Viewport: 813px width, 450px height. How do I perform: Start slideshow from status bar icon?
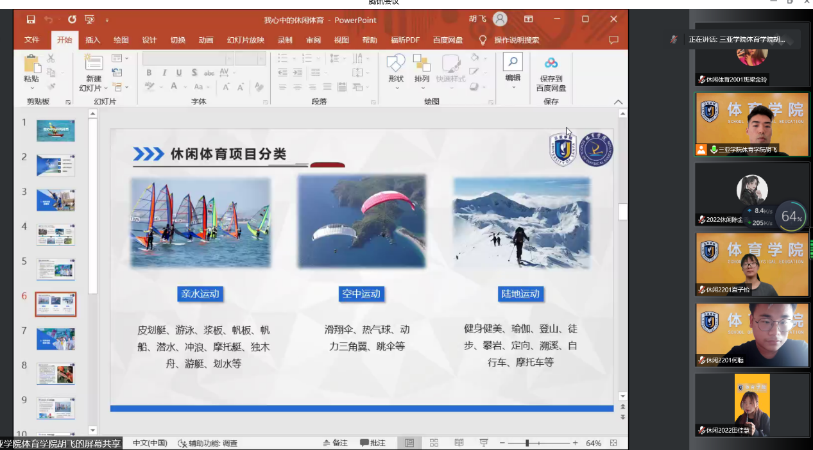click(x=484, y=443)
